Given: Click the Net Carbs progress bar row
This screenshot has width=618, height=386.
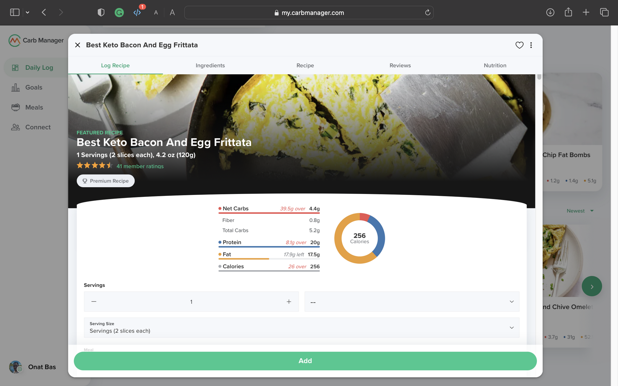Looking at the screenshot, I should (x=269, y=209).
